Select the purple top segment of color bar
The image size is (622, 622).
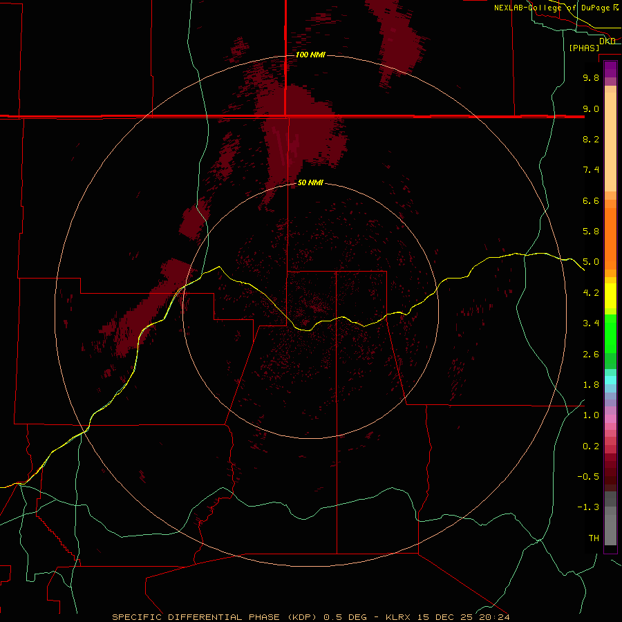click(610, 69)
